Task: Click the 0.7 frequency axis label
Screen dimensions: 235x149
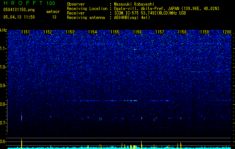Action: coord(3,123)
